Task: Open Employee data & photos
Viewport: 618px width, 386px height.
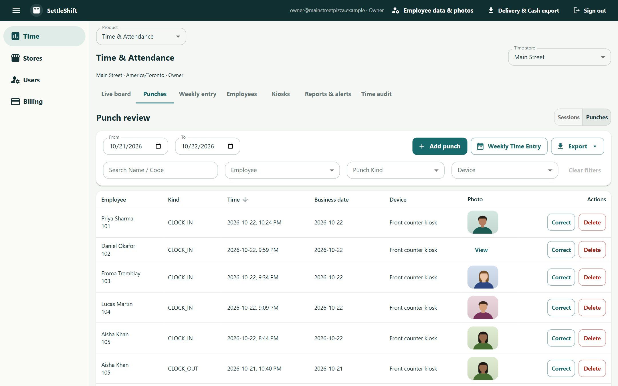Action: [x=433, y=11]
